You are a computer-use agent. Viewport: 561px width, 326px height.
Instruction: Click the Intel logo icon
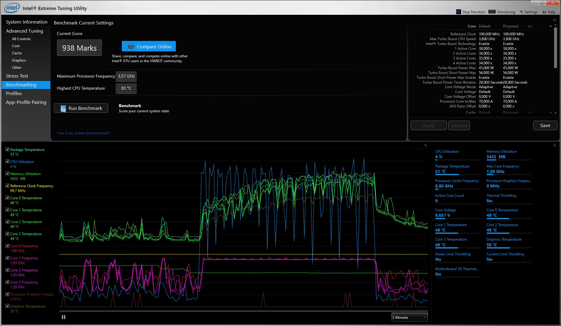coord(12,8)
